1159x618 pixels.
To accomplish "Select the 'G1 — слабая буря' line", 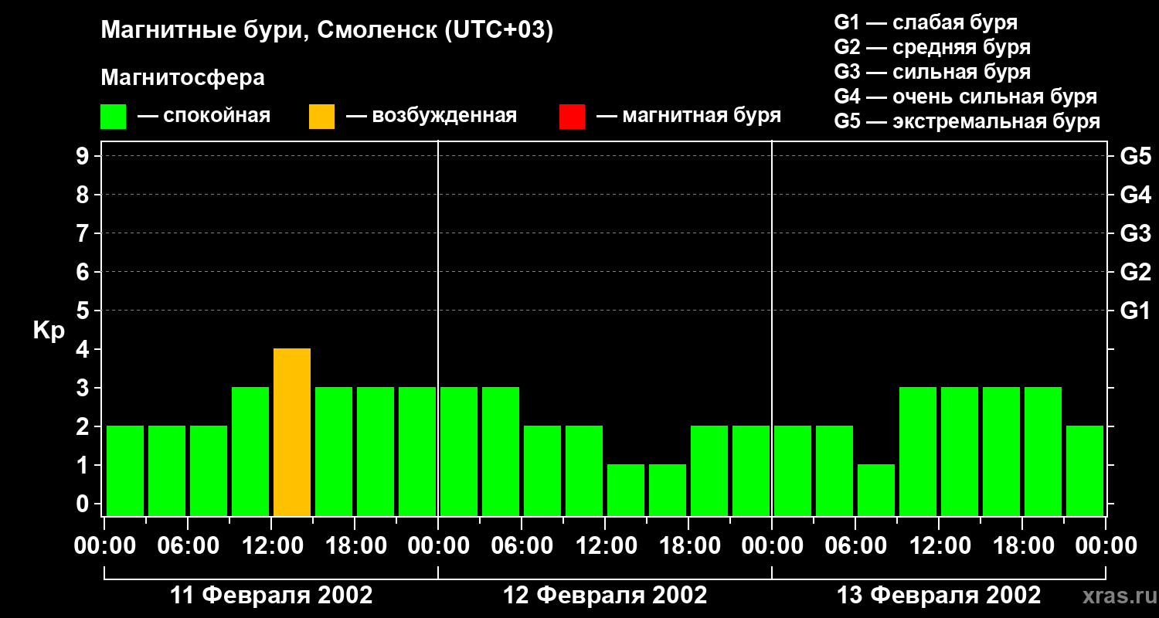I will pos(926,22).
